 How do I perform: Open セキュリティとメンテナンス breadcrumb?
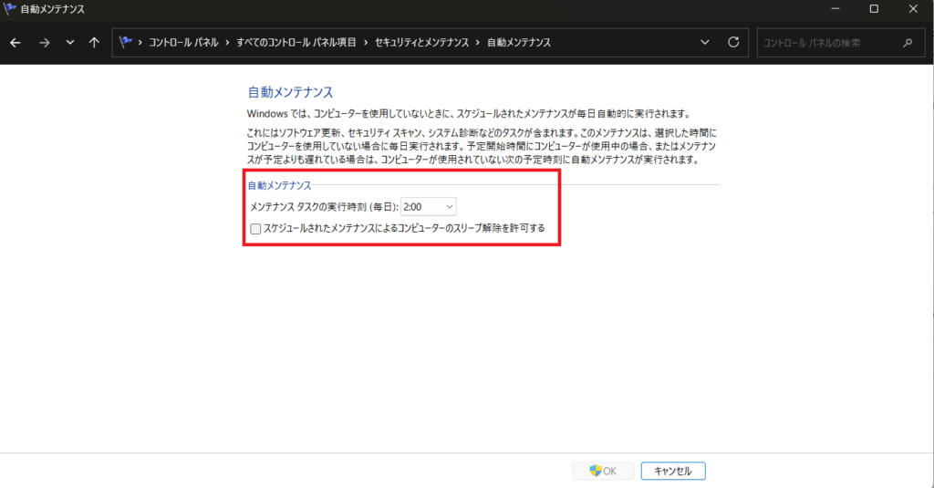(x=421, y=42)
